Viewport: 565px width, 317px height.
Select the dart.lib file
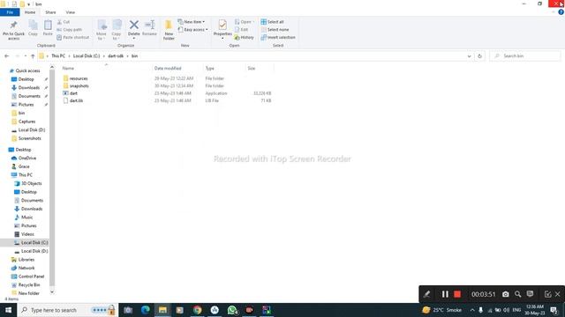(76, 100)
